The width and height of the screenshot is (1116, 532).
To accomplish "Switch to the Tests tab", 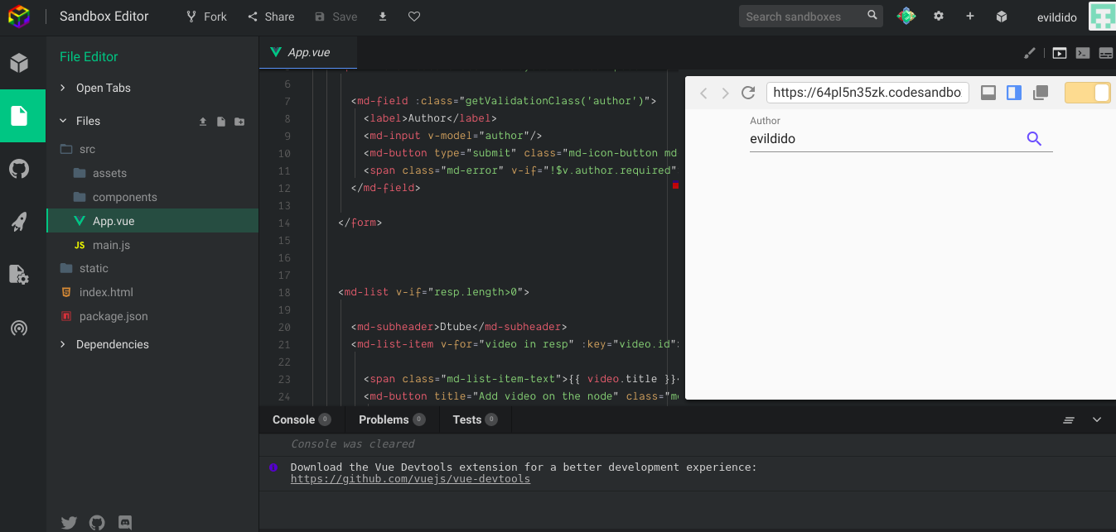I will tap(467, 419).
